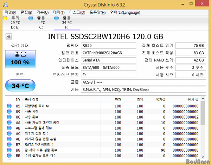
Task: Click the status orb for attribute B8
Action: coord(9,150)
